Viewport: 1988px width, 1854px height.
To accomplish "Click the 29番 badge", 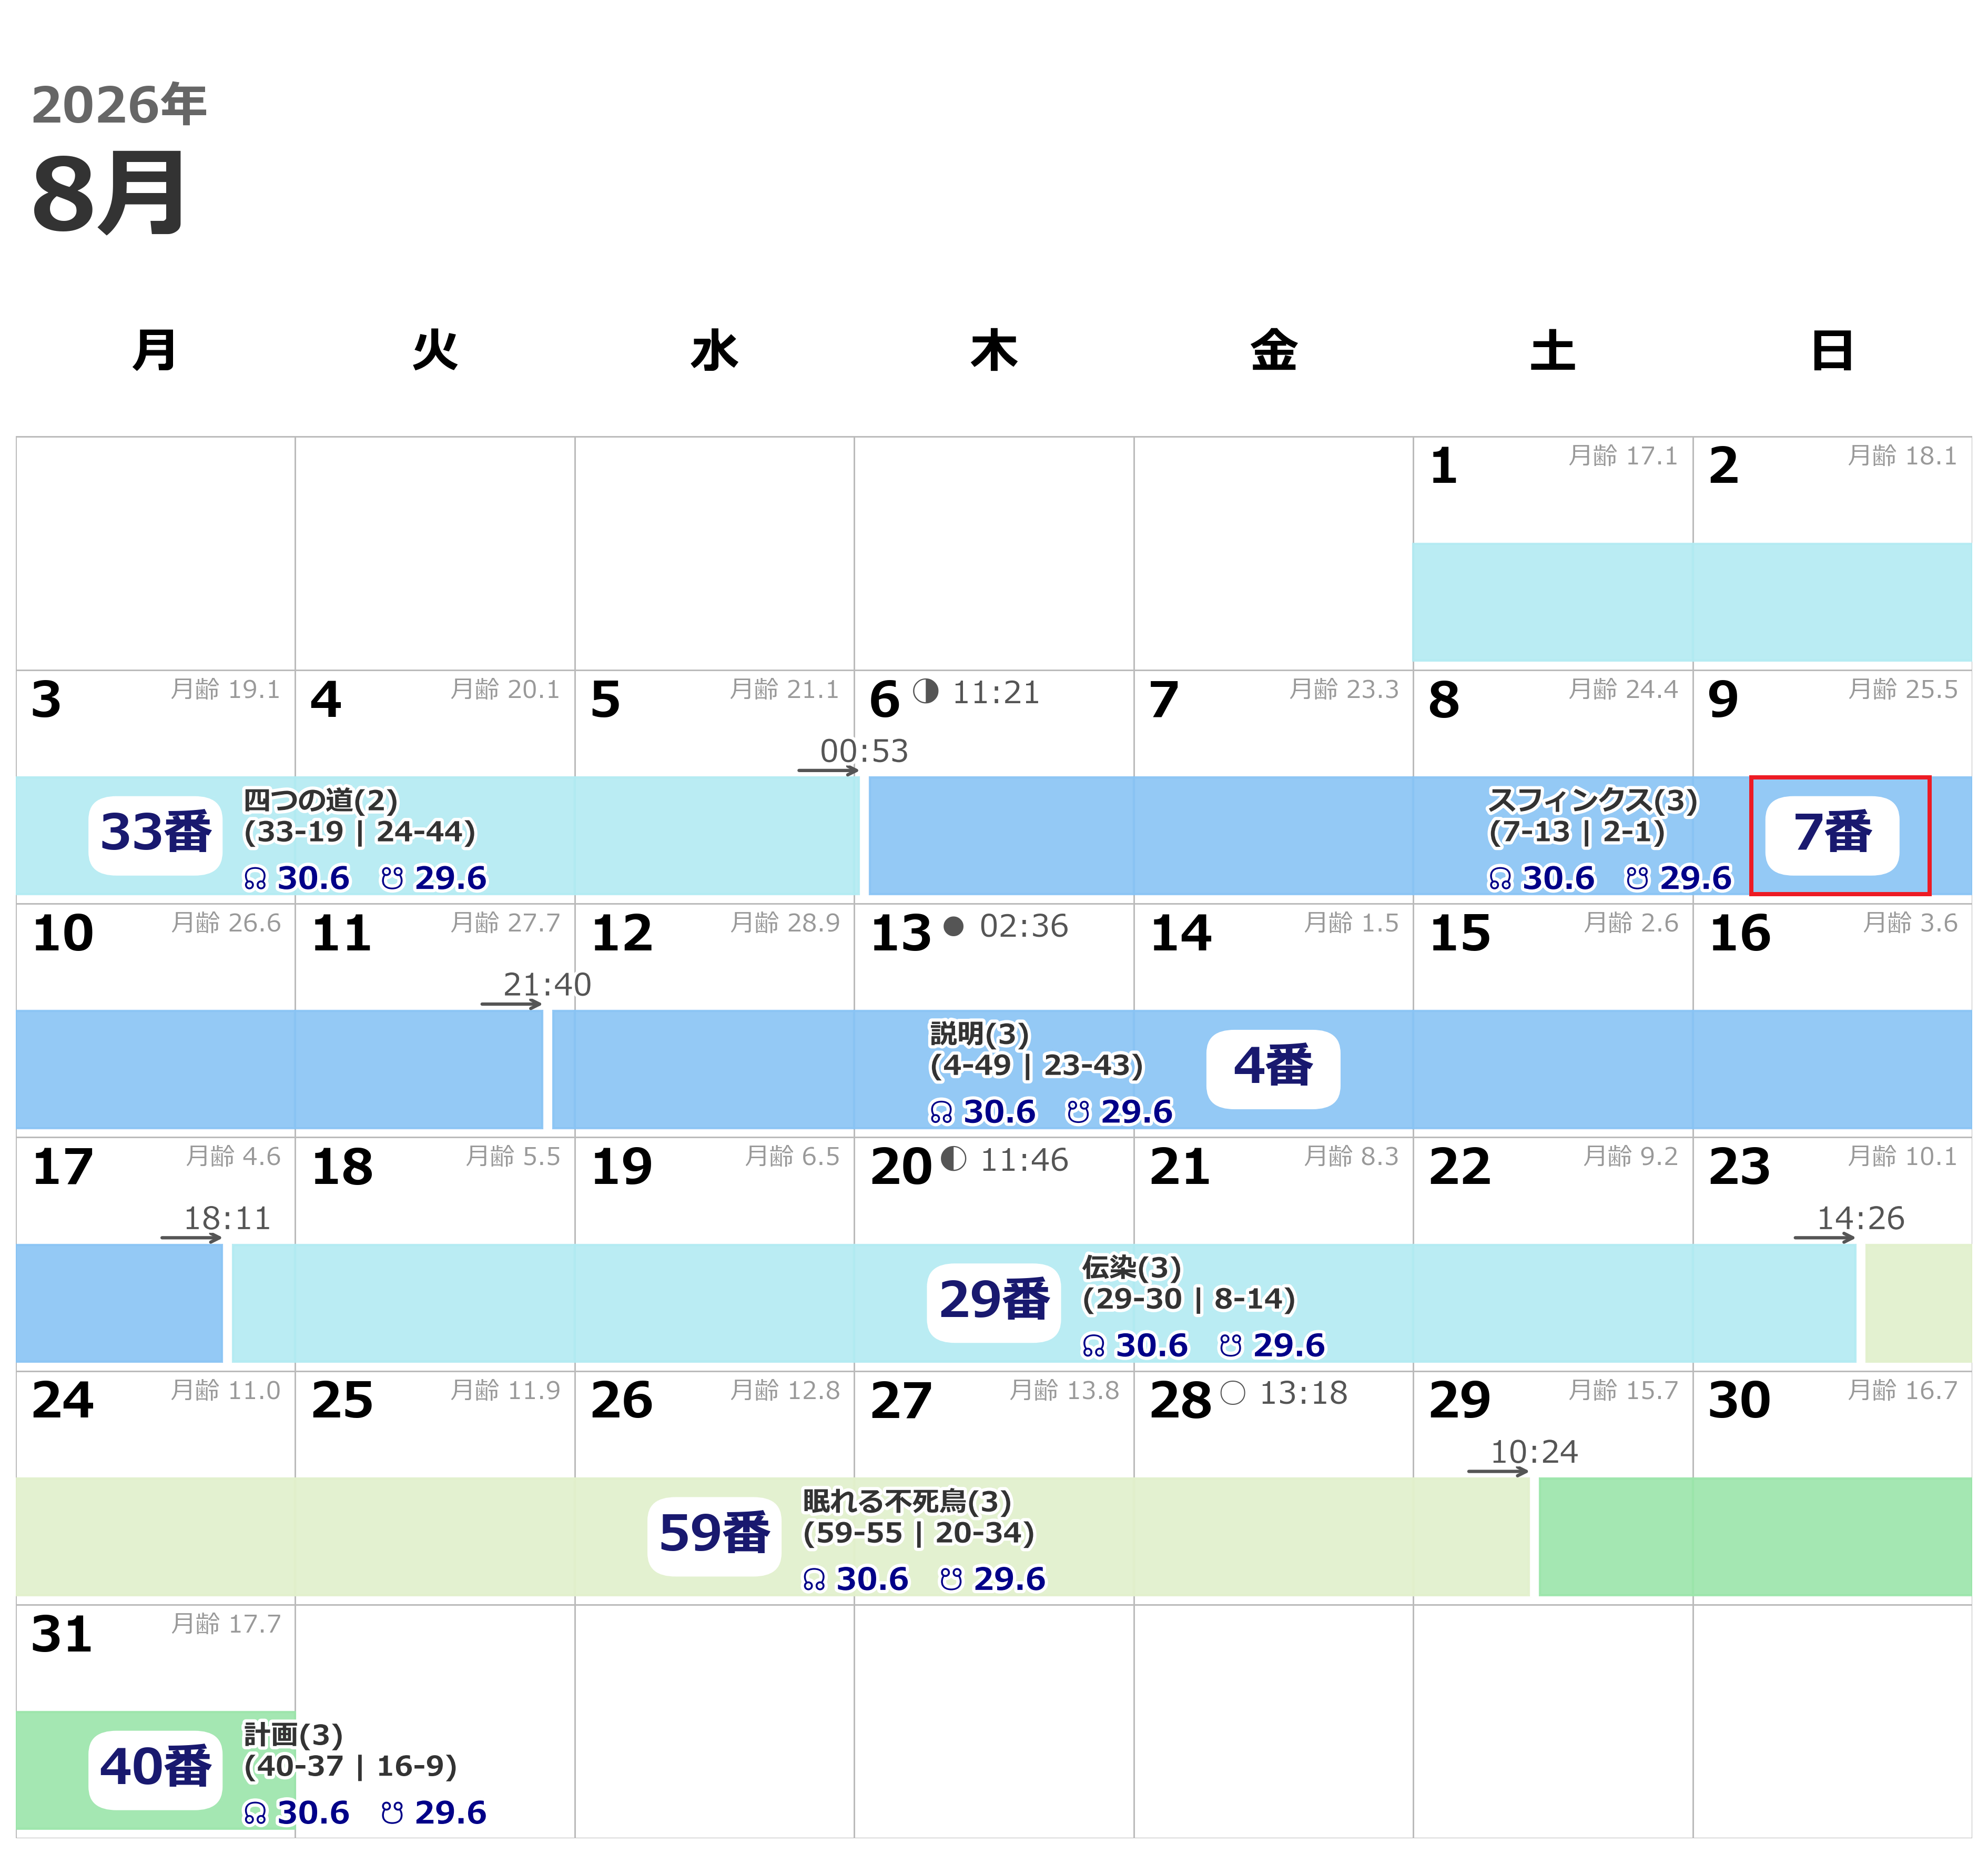I will click(x=993, y=1302).
